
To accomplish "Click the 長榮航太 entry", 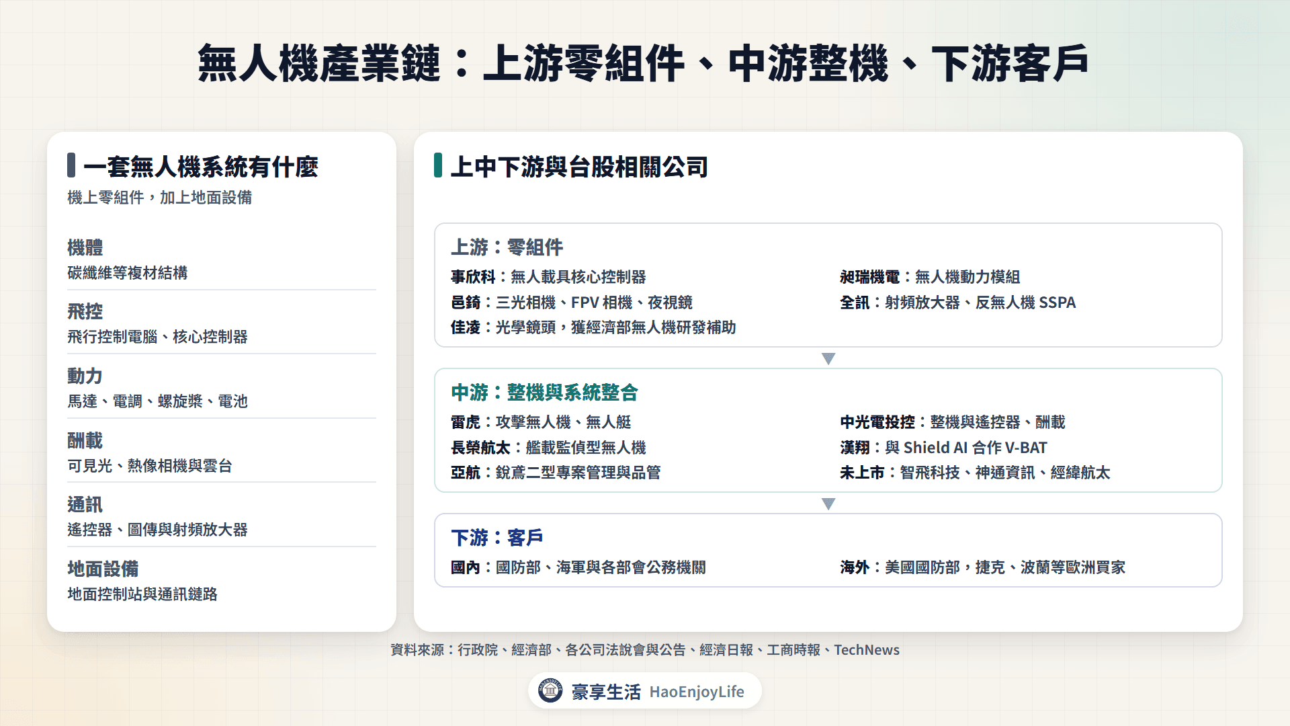I will click(x=548, y=448).
